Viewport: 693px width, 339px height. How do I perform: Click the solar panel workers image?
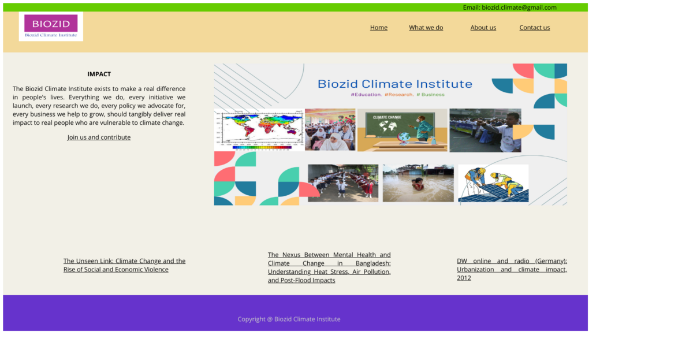493,183
